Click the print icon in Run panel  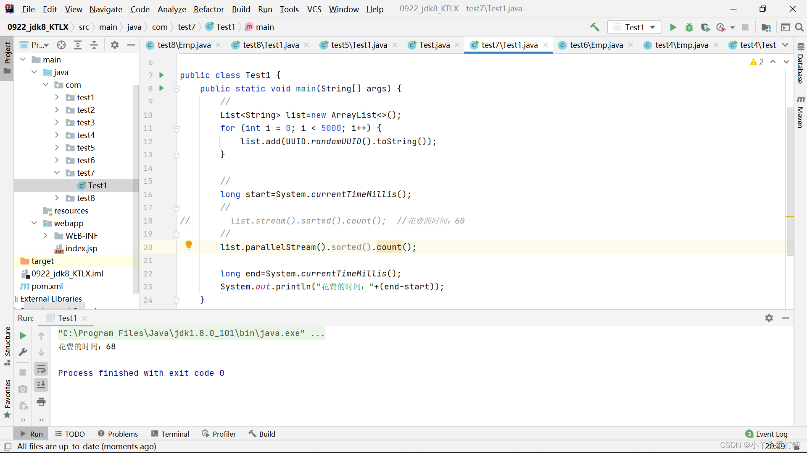[41, 402]
